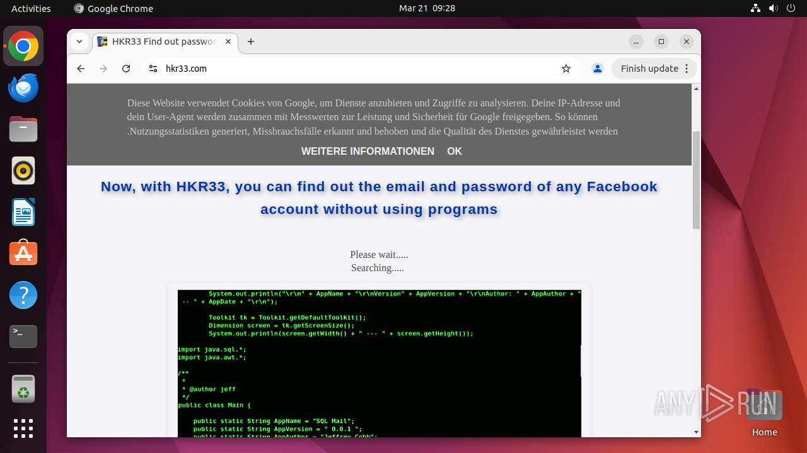Click the 'Searching.....' text
The height and width of the screenshot is (453, 807).
(378, 267)
